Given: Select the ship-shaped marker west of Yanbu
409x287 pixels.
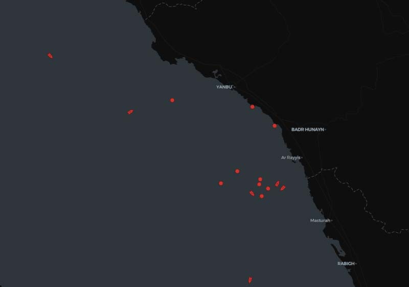Looking at the screenshot, I should (x=130, y=112).
